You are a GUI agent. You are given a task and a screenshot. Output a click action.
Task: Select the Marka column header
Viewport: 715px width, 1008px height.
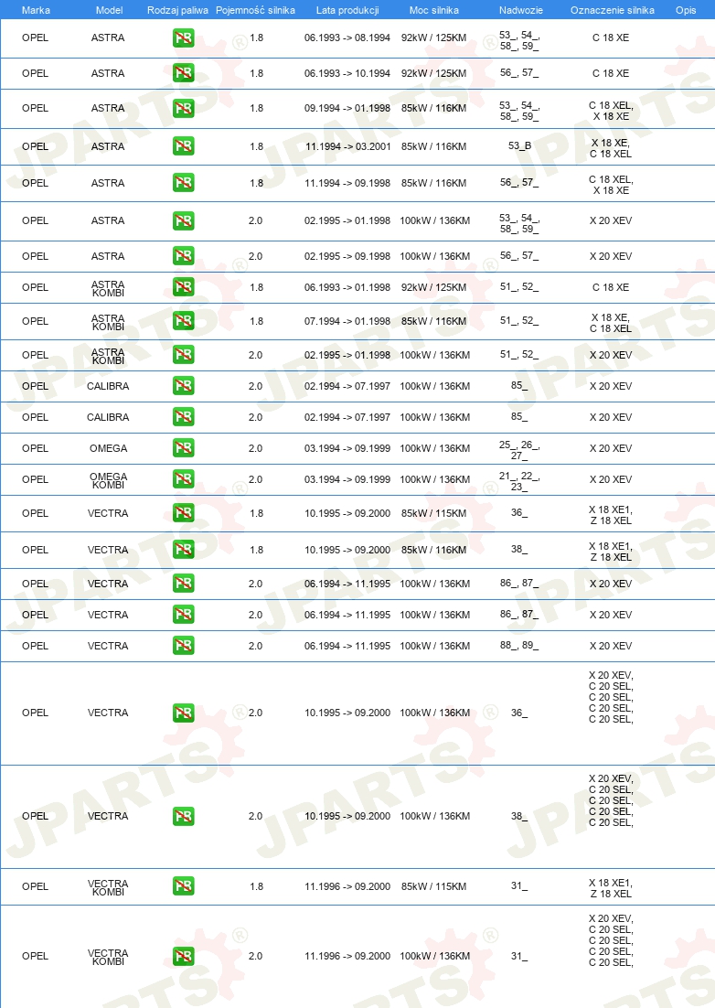click(x=36, y=10)
